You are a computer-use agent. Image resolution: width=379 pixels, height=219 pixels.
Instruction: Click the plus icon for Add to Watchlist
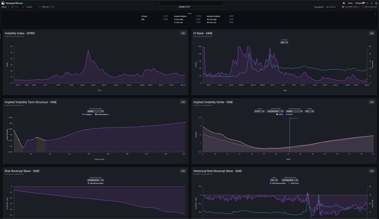[x=363, y=7]
